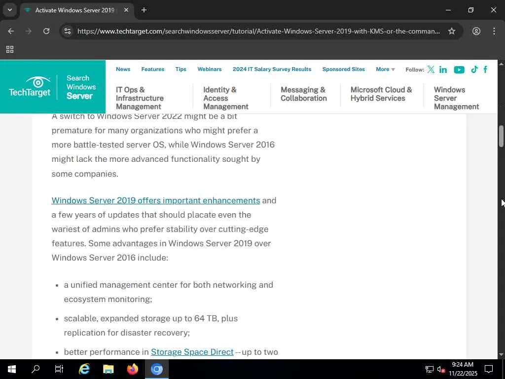
Task: Select the Activate Windows Server 2019 tab
Action: click(x=76, y=10)
